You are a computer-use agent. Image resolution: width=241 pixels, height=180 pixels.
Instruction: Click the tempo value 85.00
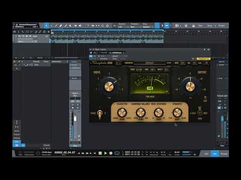pyautogui.click(x=177, y=152)
